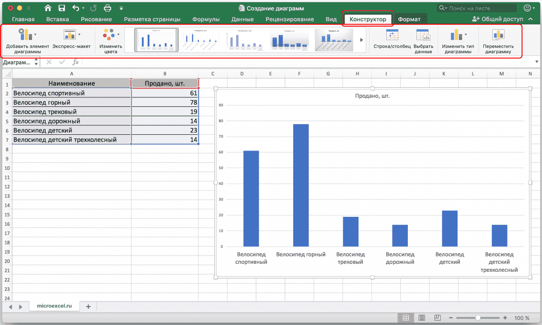542x325 pixels.
Task: Open Изменить тип диаграммы button
Action: tap(458, 36)
